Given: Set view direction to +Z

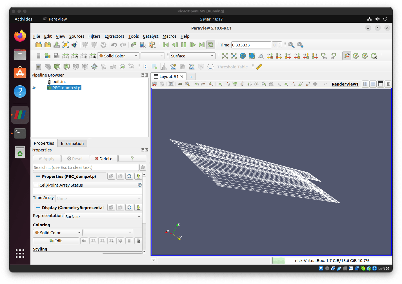Looking at the screenshot, I should pyautogui.click(x=306, y=56).
